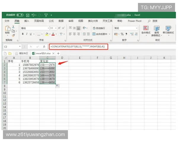This screenshot has height=142, width=178.
Task: Click the Decrease Font Size icon
Action: click(x=63, y=28)
